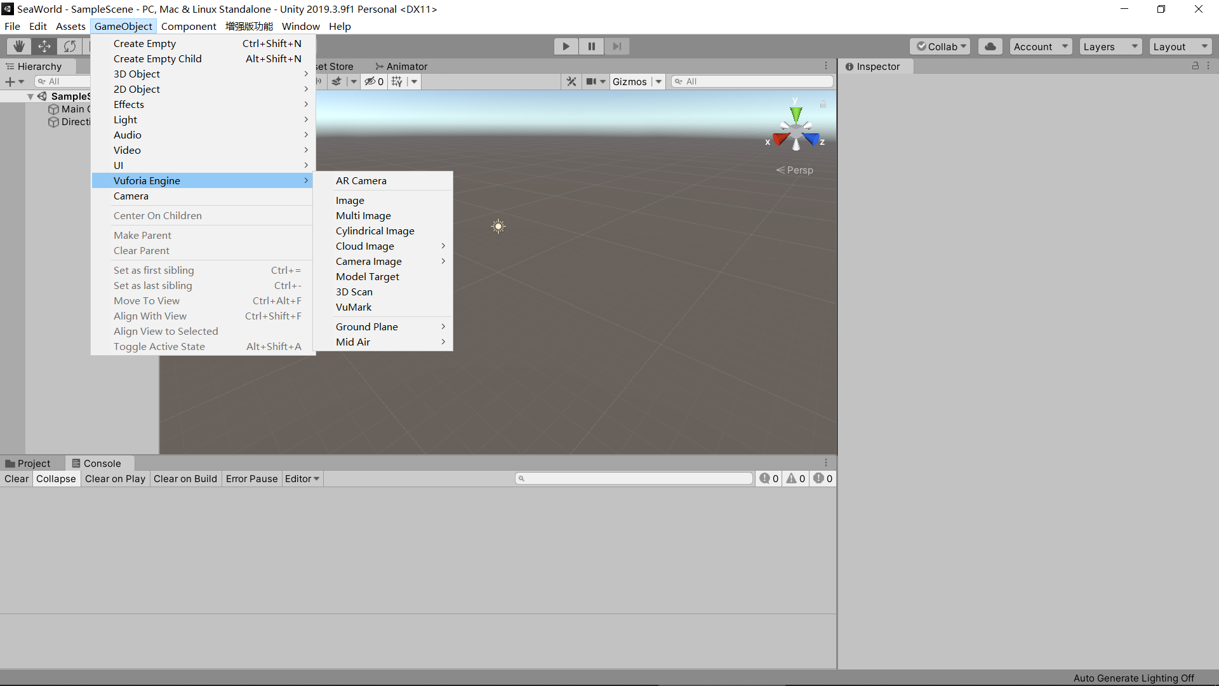Click the Console search field
The width and height of the screenshot is (1219, 686).
click(x=633, y=478)
